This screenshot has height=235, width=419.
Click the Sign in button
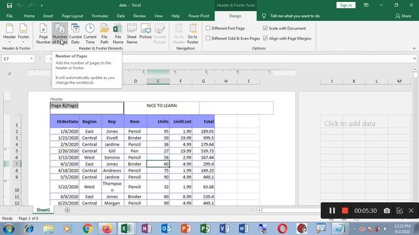click(346, 5)
